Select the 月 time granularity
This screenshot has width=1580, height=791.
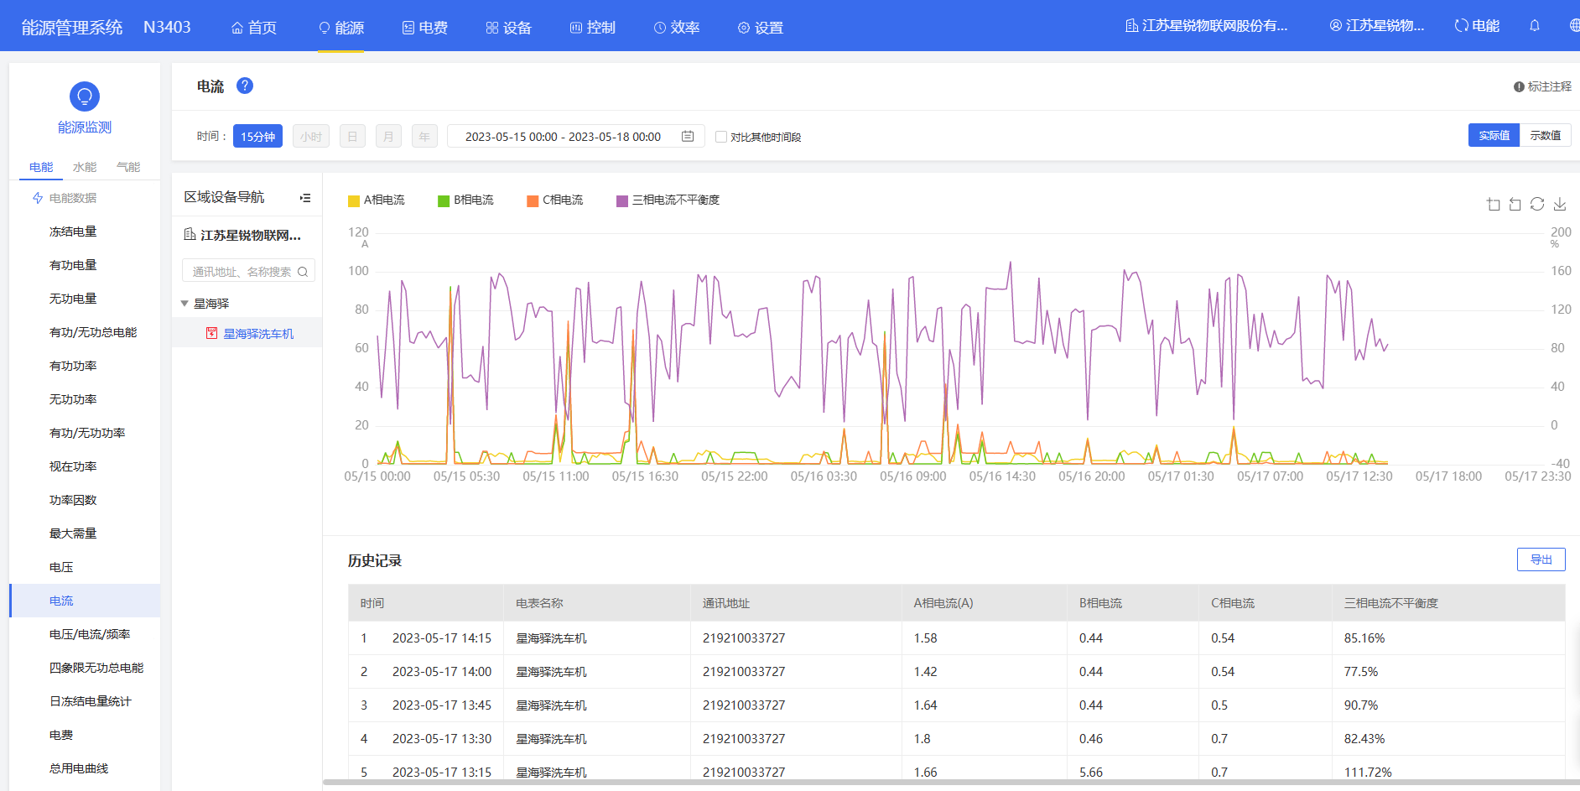tap(388, 136)
